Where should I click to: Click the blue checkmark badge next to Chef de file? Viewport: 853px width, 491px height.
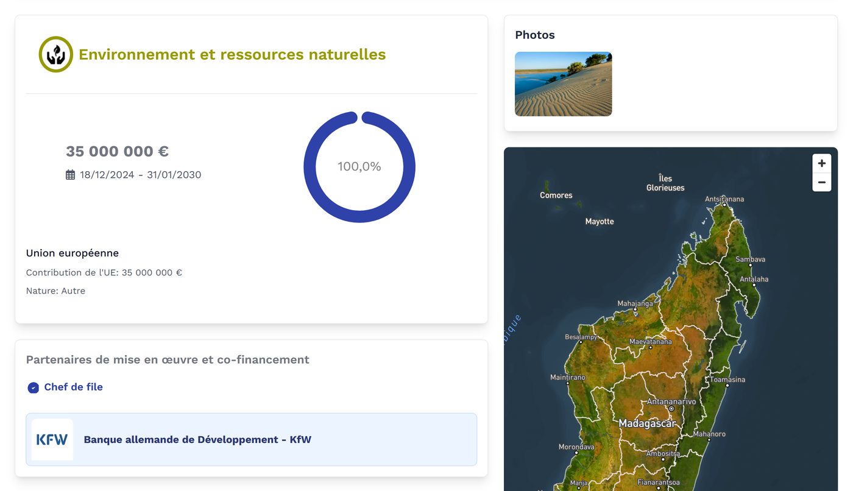point(33,387)
